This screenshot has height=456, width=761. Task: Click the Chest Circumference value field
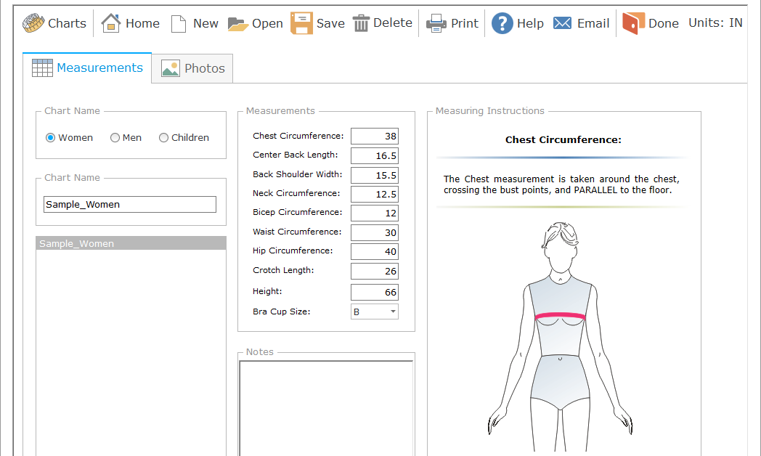click(374, 137)
